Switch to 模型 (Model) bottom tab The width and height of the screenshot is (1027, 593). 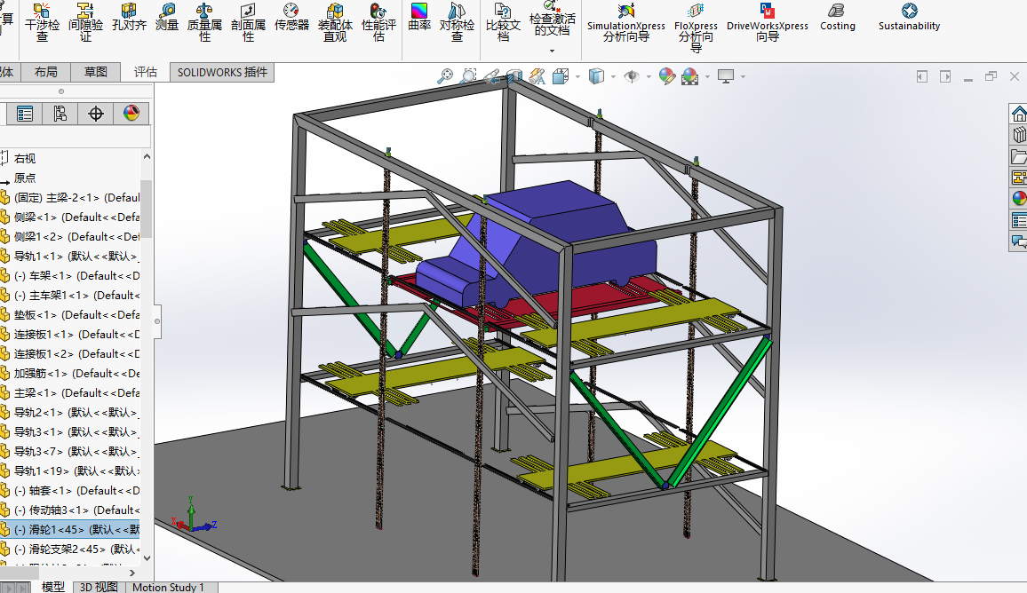(53, 587)
